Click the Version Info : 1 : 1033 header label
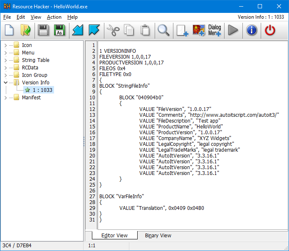The width and height of the screenshot is (289, 251). coord(261,17)
